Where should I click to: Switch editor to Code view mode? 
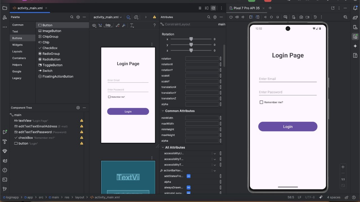[200, 8]
